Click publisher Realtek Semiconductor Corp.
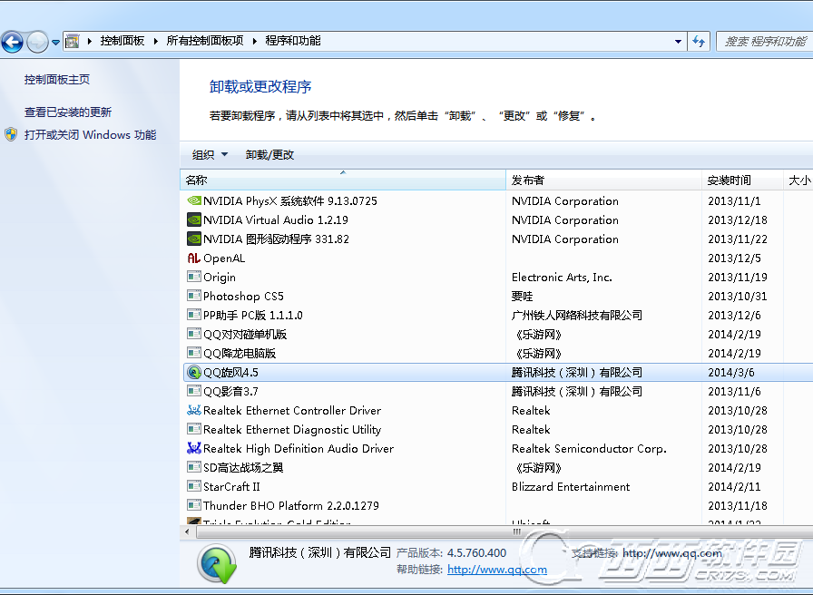Viewport: 813px width, 595px height. pyautogui.click(x=589, y=449)
